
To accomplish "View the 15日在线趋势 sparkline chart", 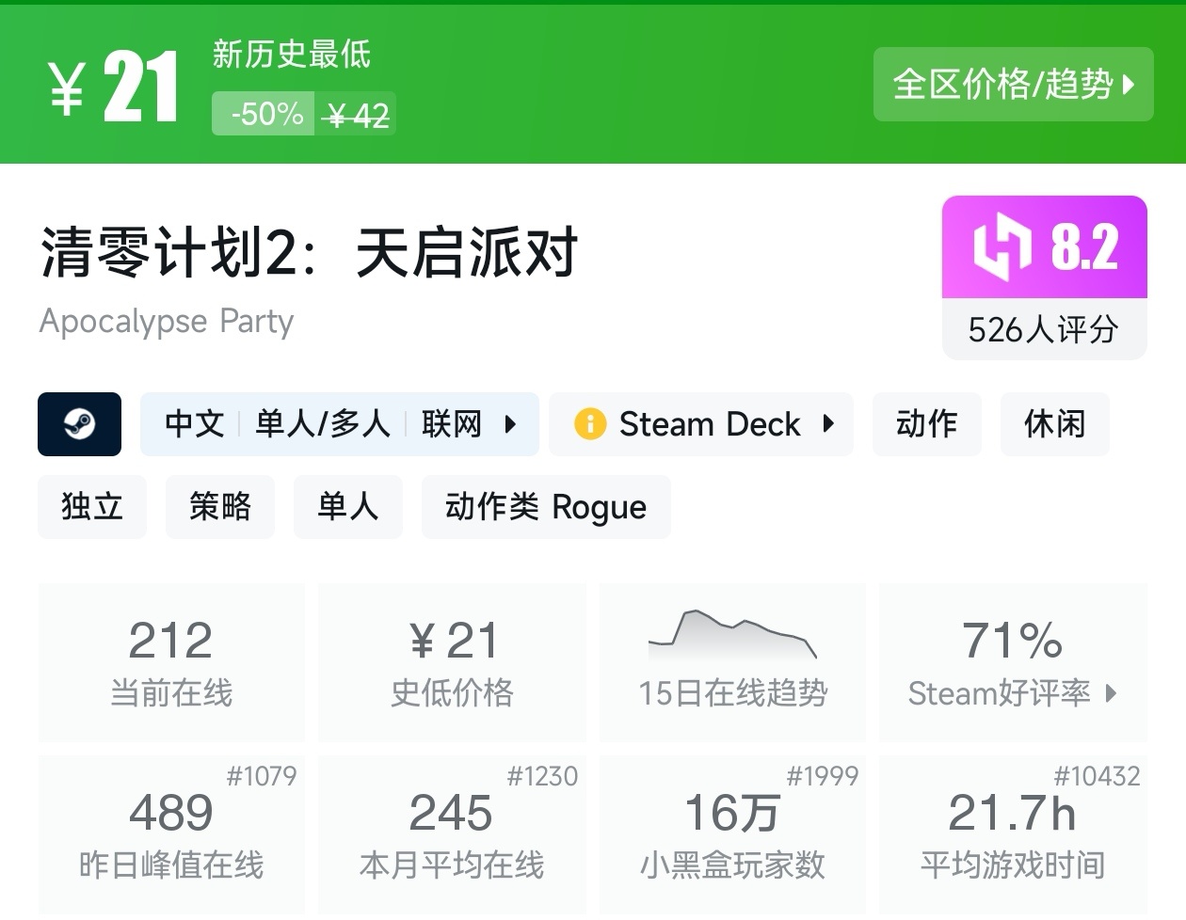I will pyautogui.click(x=732, y=636).
